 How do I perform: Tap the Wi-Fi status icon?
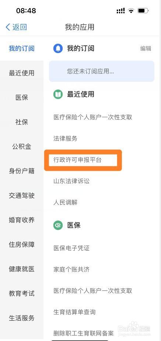pyautogui.click(x=131, y=10)
